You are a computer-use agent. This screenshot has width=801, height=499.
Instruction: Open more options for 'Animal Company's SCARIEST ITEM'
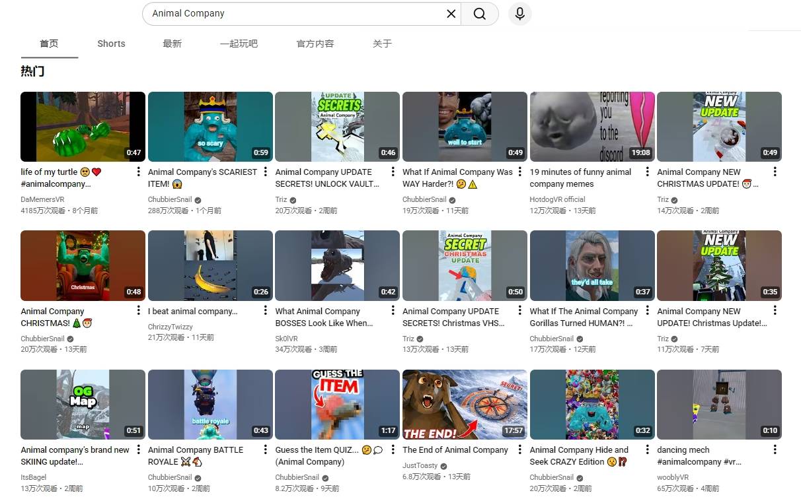pyautogui.click(x=266, y=172)
